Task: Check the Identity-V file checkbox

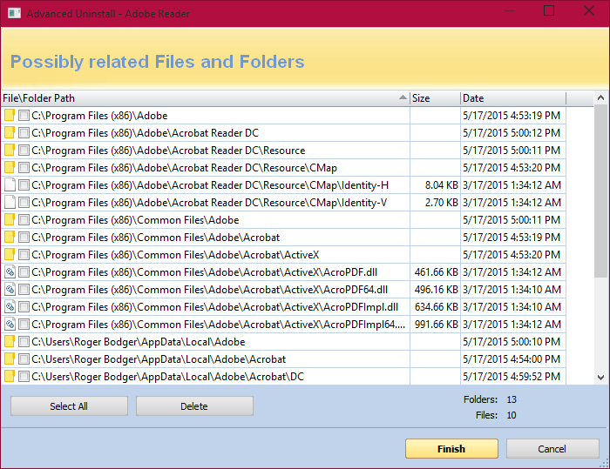Action: point(24,203)
